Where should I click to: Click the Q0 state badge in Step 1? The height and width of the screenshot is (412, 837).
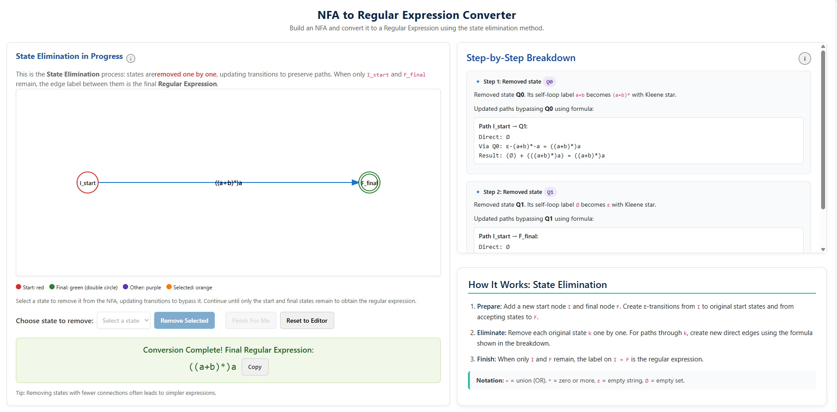coord(549,81)
